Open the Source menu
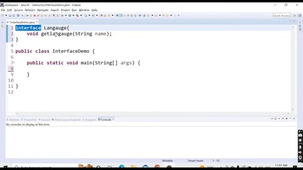 (18, 10)
